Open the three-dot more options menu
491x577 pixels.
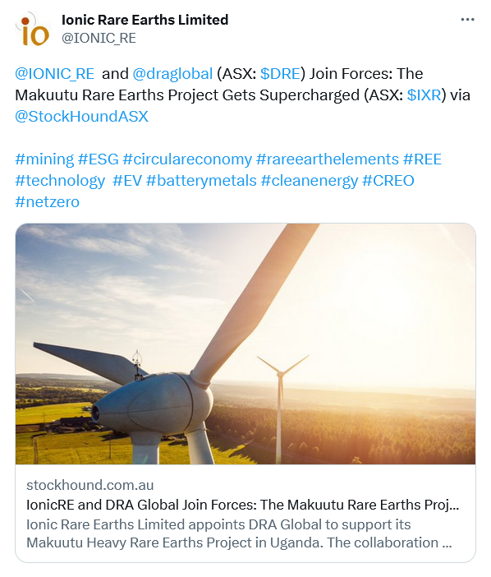click(x=467, y=20)
